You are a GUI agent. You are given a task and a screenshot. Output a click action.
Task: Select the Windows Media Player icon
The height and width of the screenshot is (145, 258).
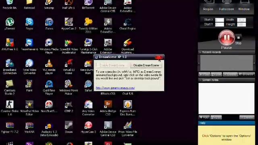click(49, 46)
